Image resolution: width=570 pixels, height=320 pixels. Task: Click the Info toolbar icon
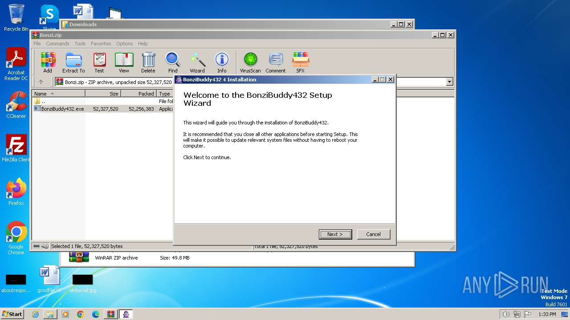pos(222,62)
